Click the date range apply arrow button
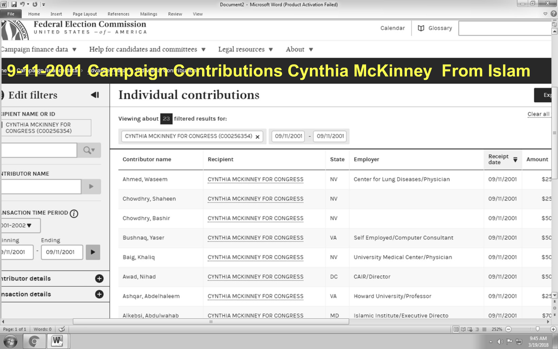Viewport: 558px width, 349px height. 93,252
